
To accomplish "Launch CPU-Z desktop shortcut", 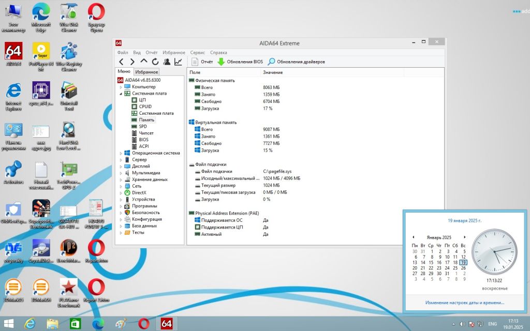I will click(x=41, y=94).
